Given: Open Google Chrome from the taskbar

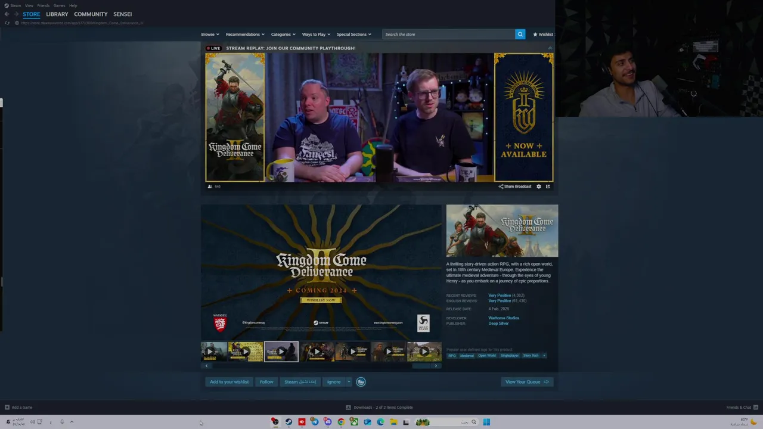Looking at the screenshot, I should click(x=341, y=422).
